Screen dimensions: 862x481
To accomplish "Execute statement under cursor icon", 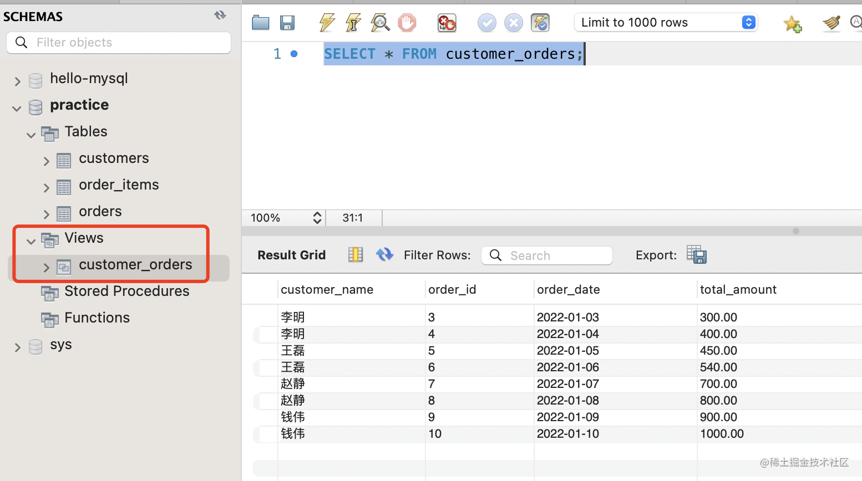I will 353,23.
